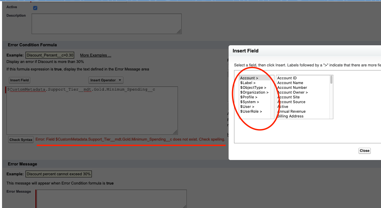The height and width of the screenshot is (208, 381).
Task: Click inside the error condition formula editor
Action: pyautogui.click(x=92, y=110)
